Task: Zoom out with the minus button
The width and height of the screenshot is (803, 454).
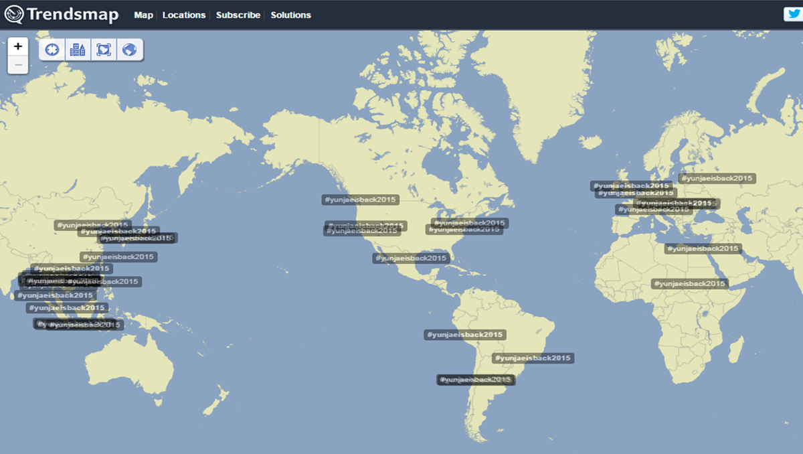Action: [18, 65]
